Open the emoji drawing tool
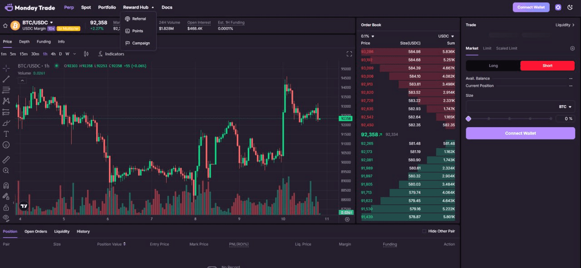This screenshot has height=268, width=581. (x=6, y=145)
